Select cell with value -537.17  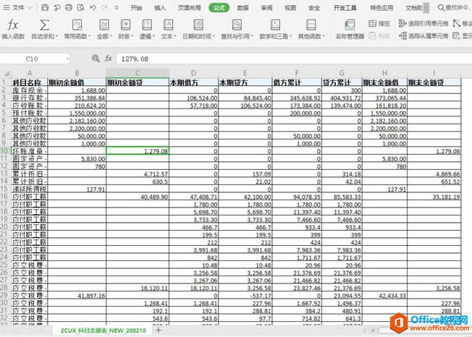tap(245, 296)
